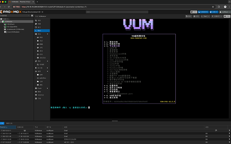The width and height of the screenshot is (231, 144).
Task: Sort by 节点 (Node) column header
Action: (40, 127)
